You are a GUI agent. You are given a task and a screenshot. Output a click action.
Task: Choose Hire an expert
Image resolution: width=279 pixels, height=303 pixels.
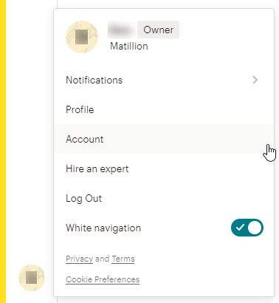tap(164, 168)
